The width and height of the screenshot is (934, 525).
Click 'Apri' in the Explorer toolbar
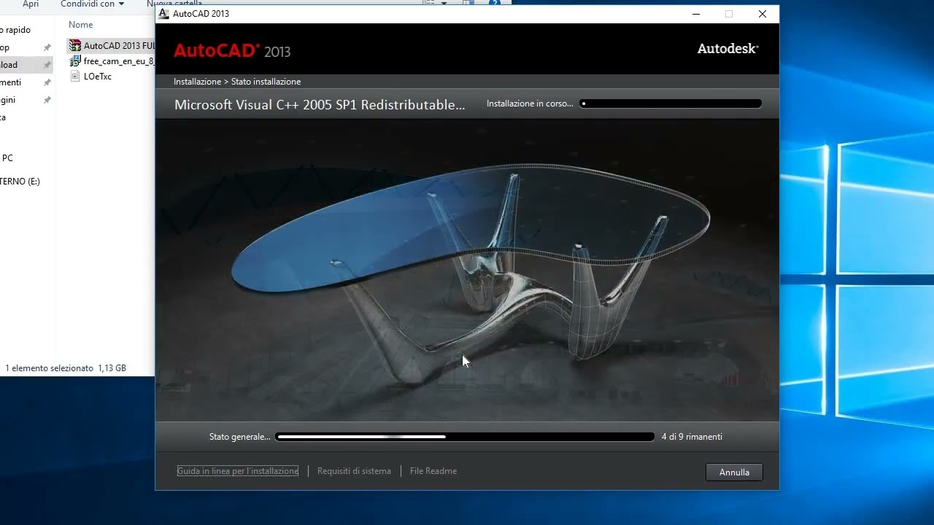click(x=31, y=4)
